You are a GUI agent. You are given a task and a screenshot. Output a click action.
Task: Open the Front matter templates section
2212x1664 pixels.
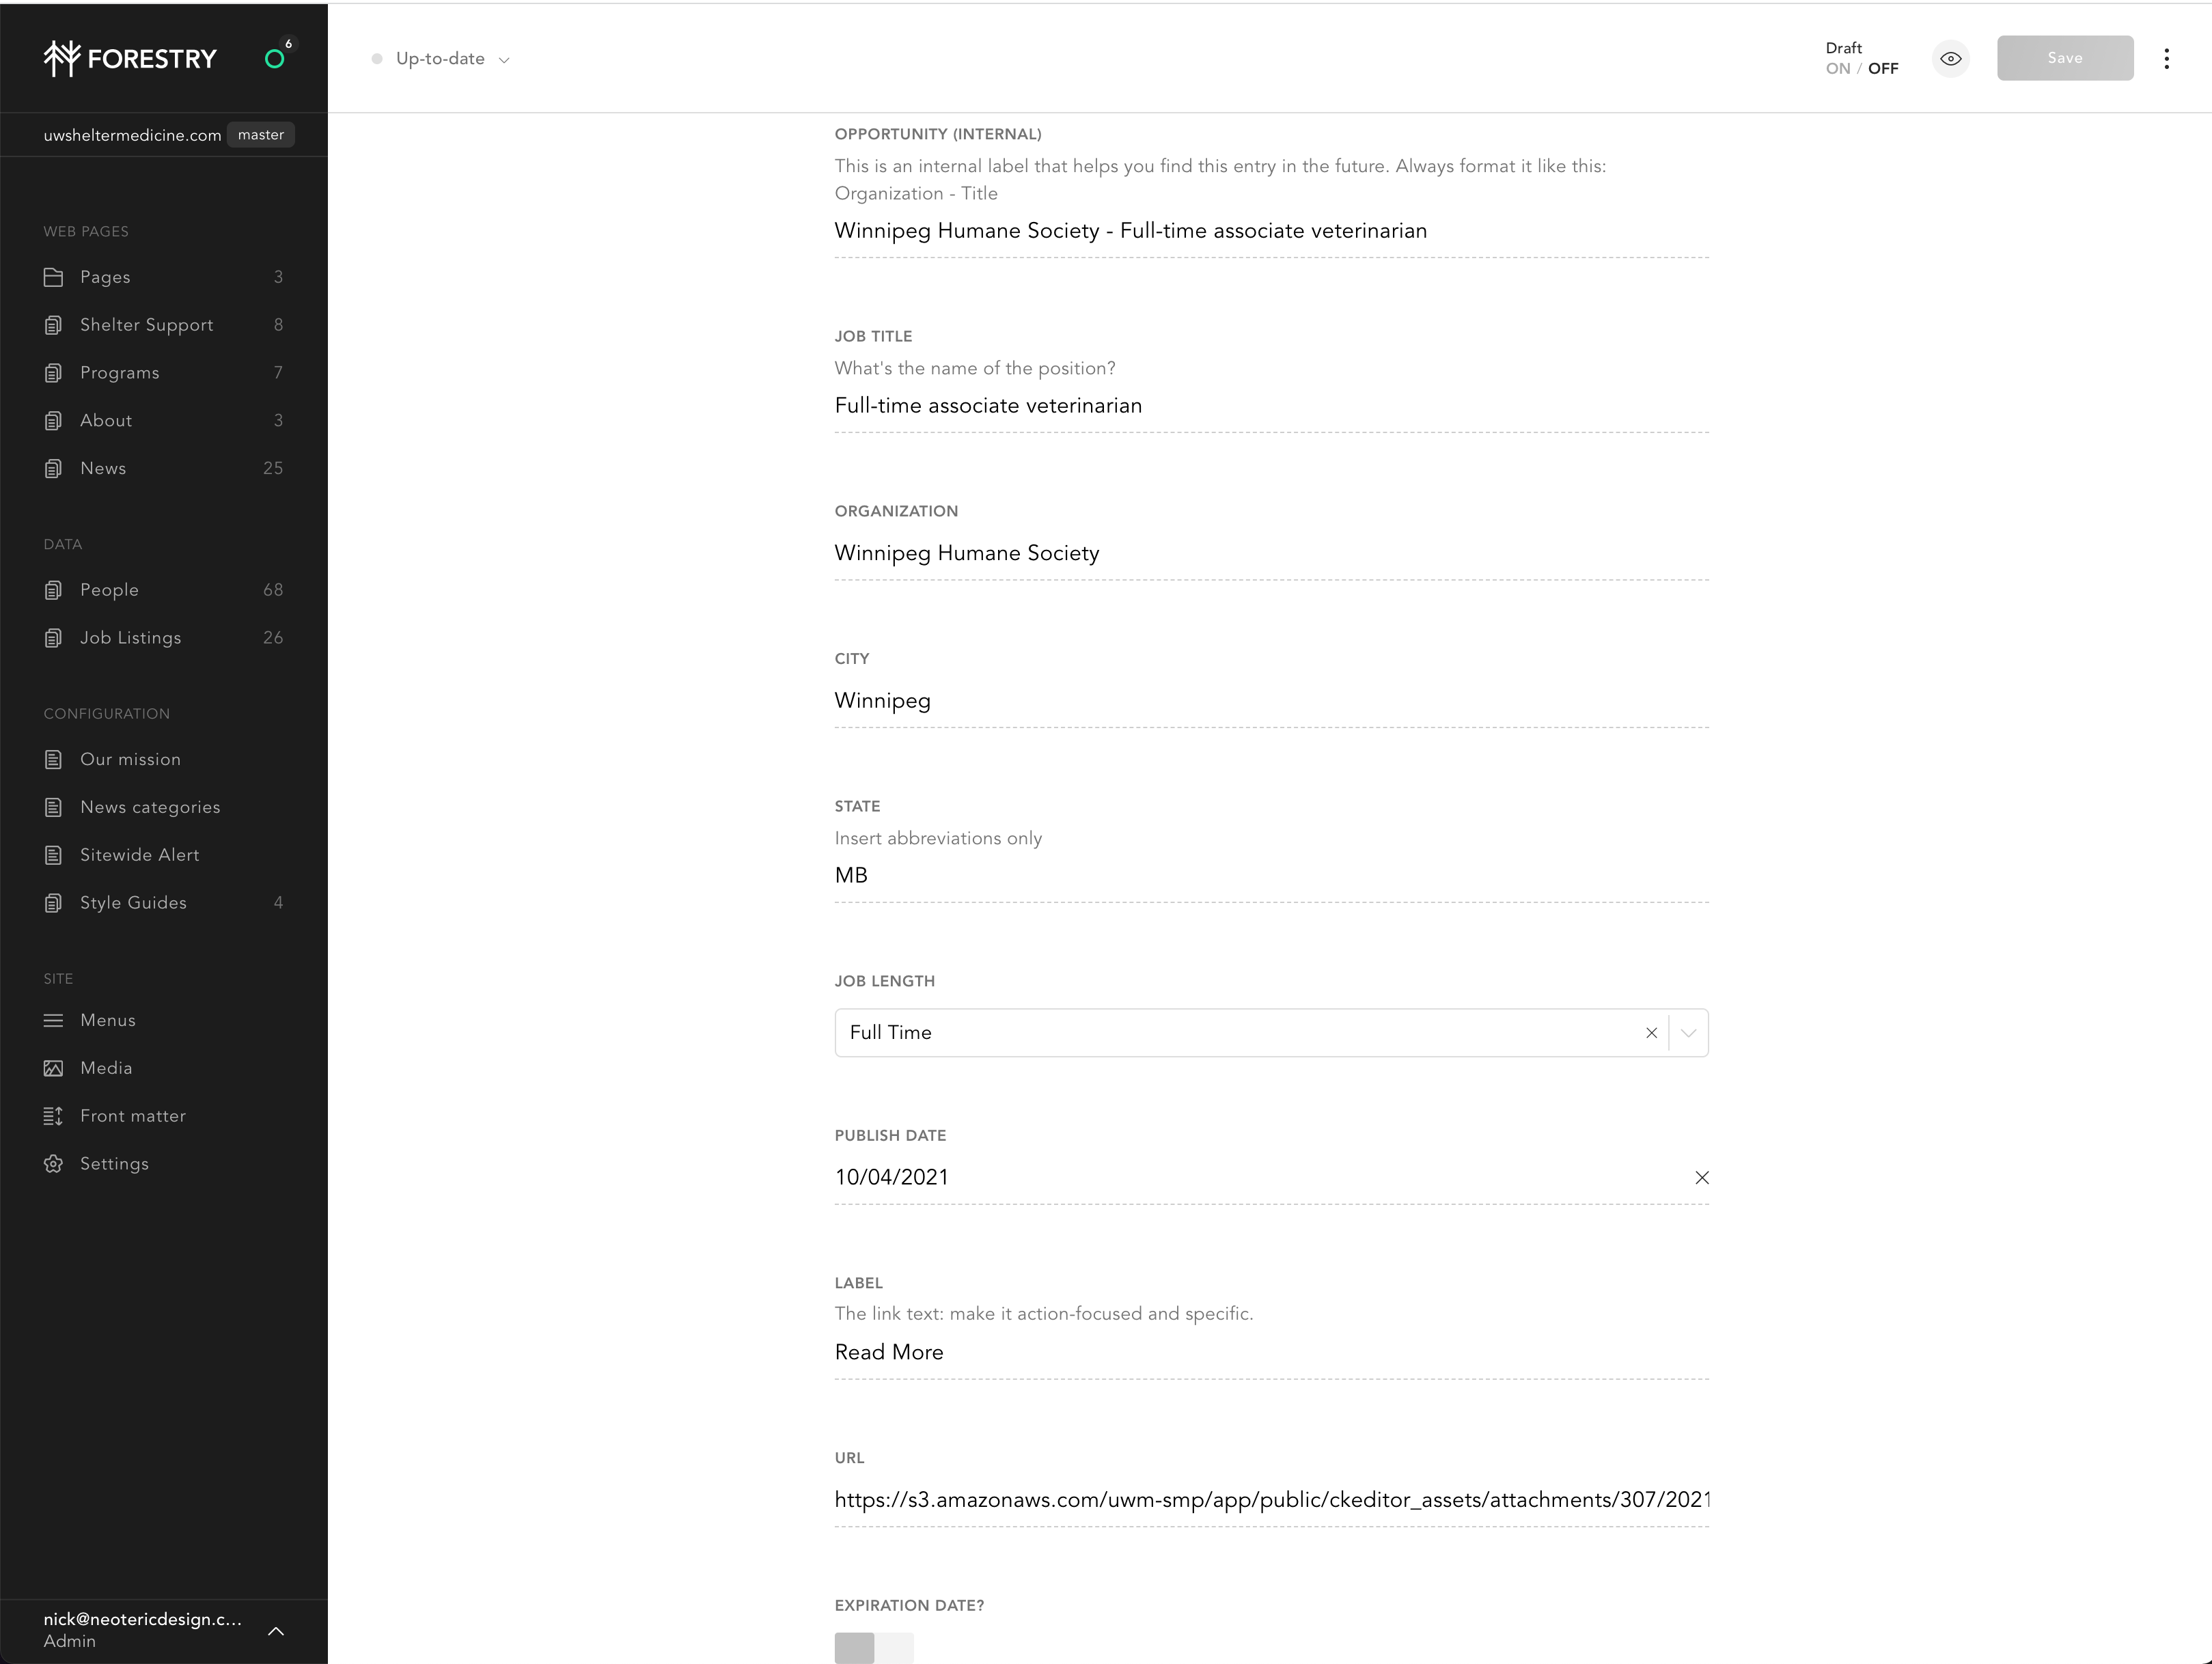pyautogui.click(x=132, y=1116)
